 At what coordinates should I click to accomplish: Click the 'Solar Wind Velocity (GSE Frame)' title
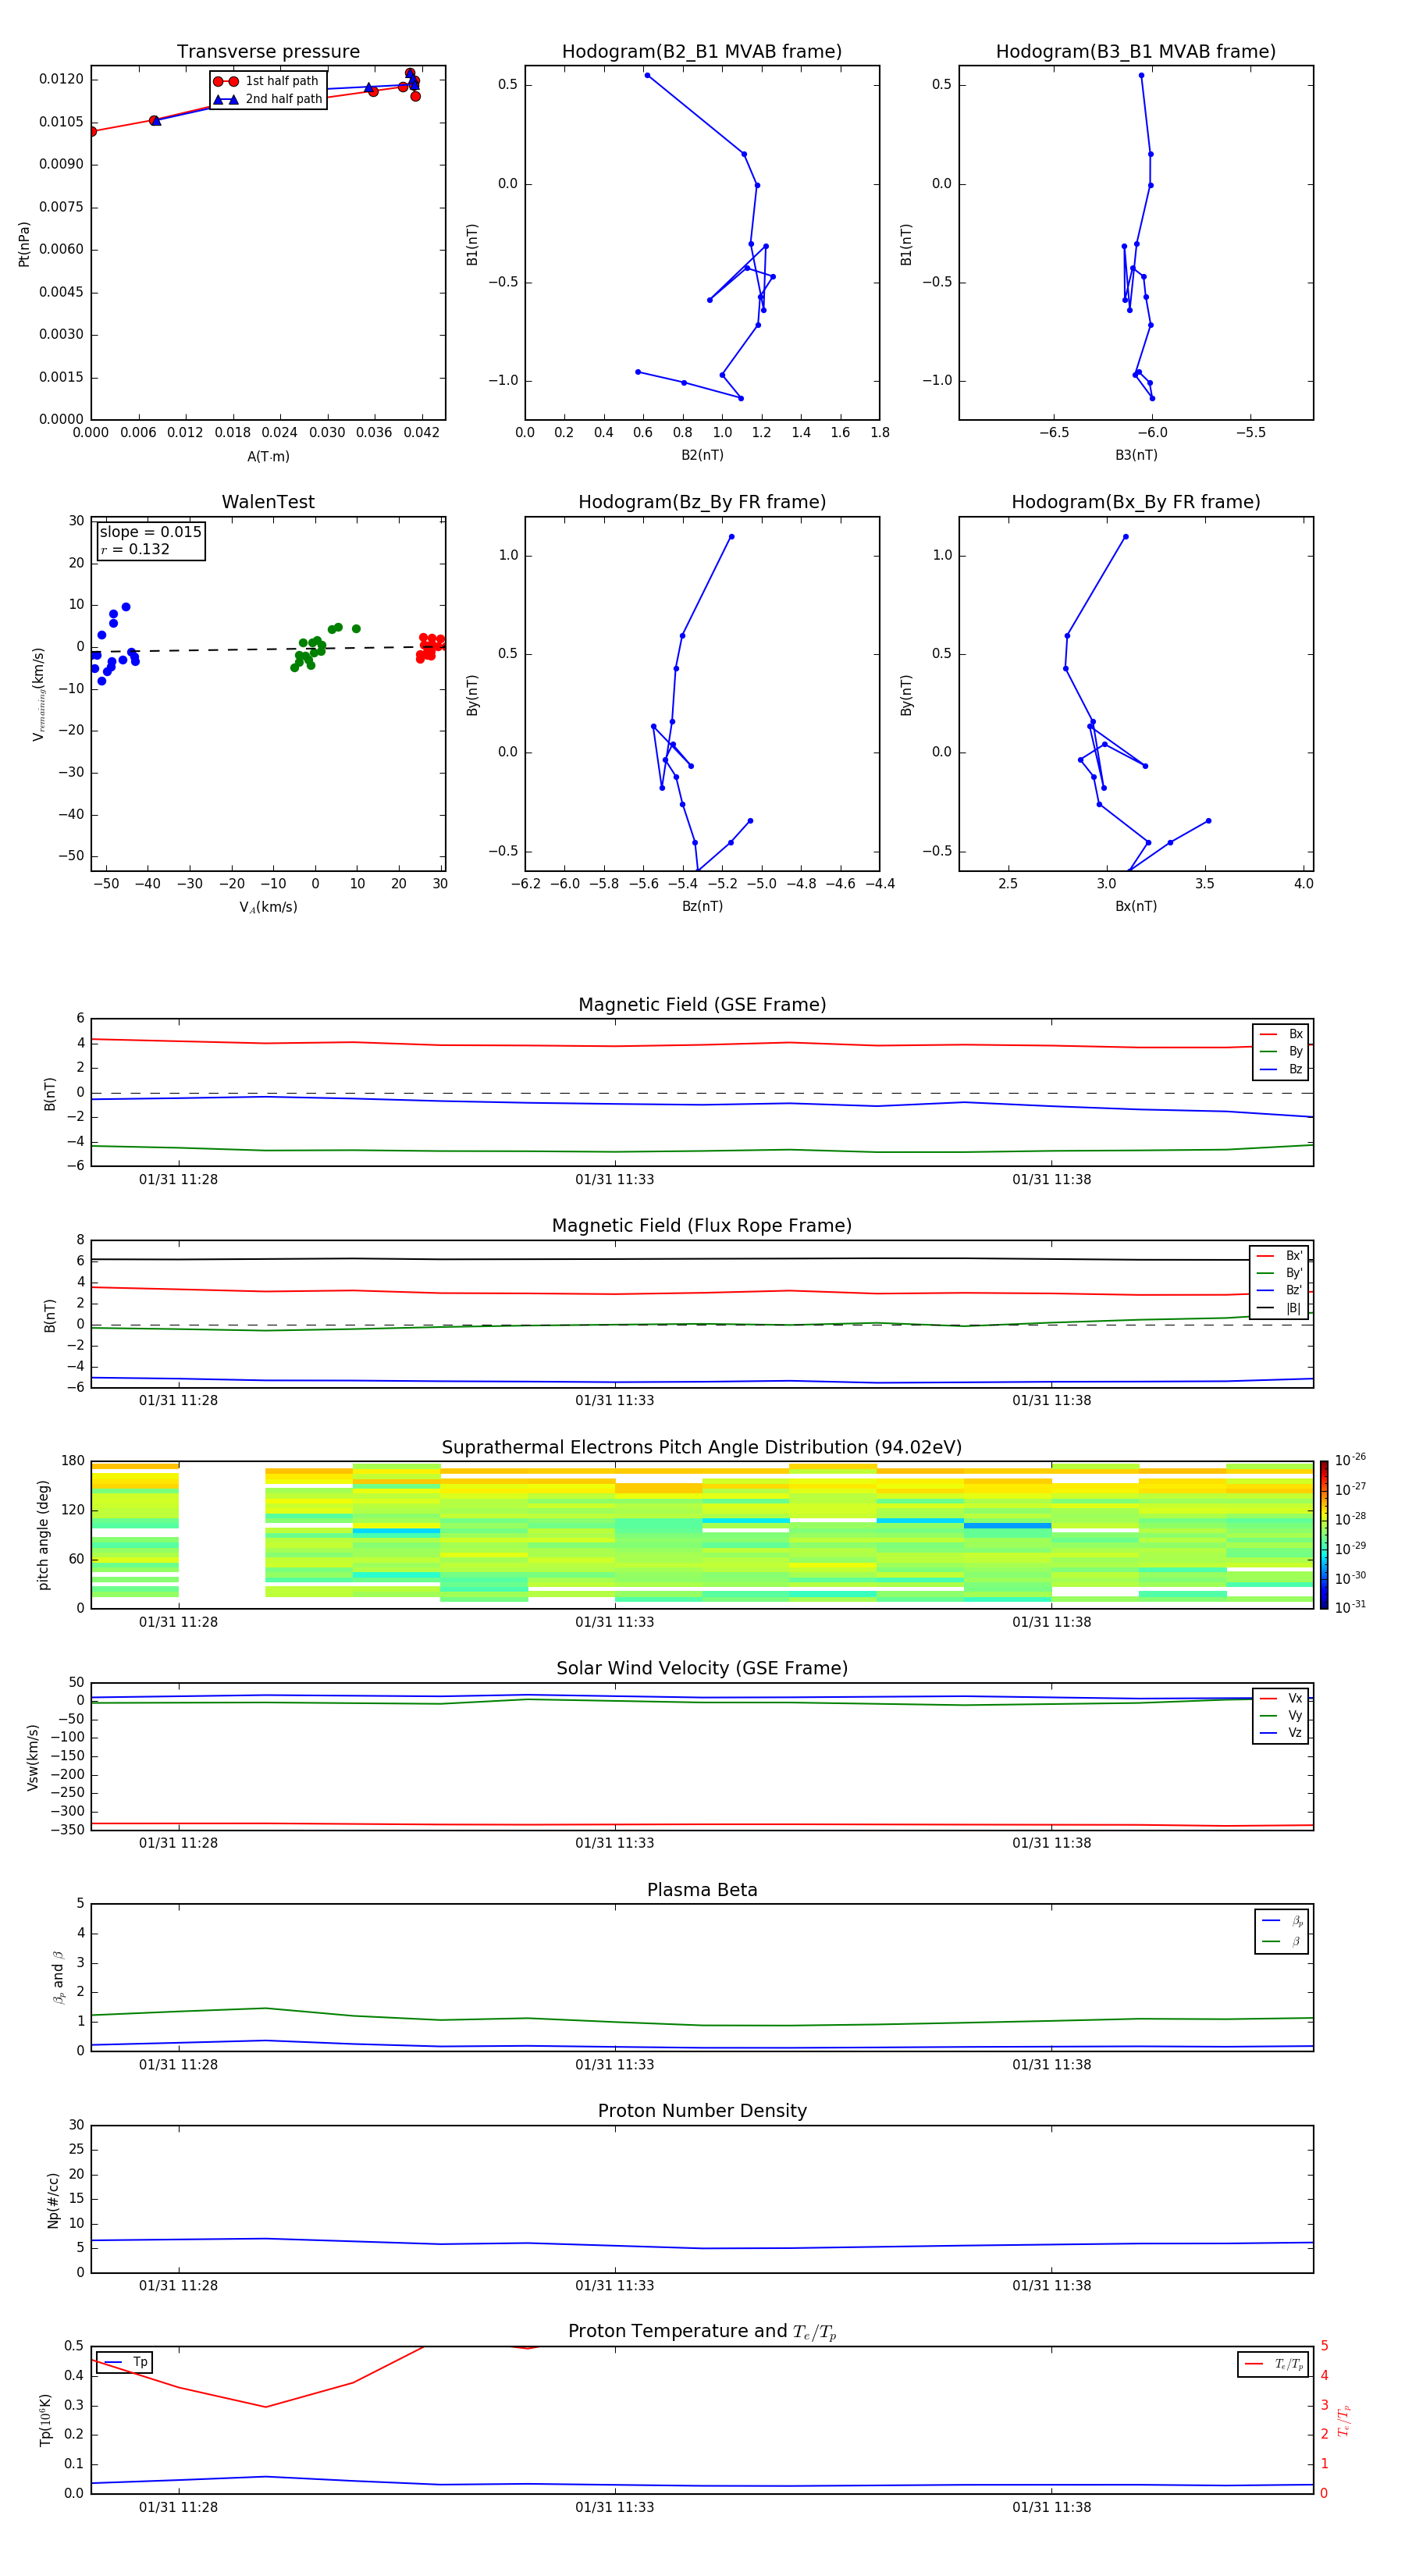(702, 1669)
